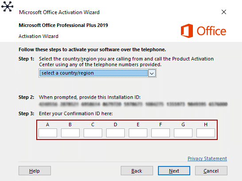Image resolution: width=242 pixels, height=181 pixels.
Task: Click Confirmation ID field D
Action: point(115,133)
